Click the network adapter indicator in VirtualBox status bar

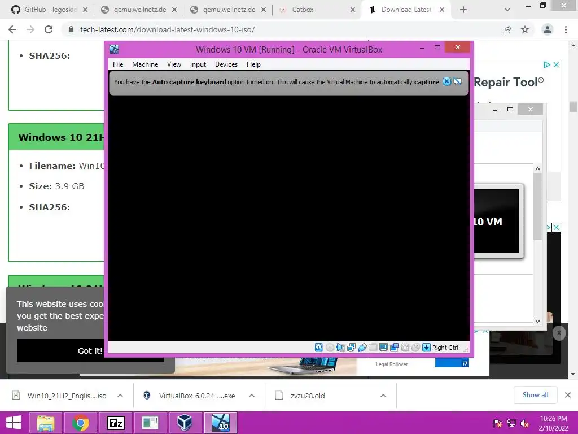(351, 348)
